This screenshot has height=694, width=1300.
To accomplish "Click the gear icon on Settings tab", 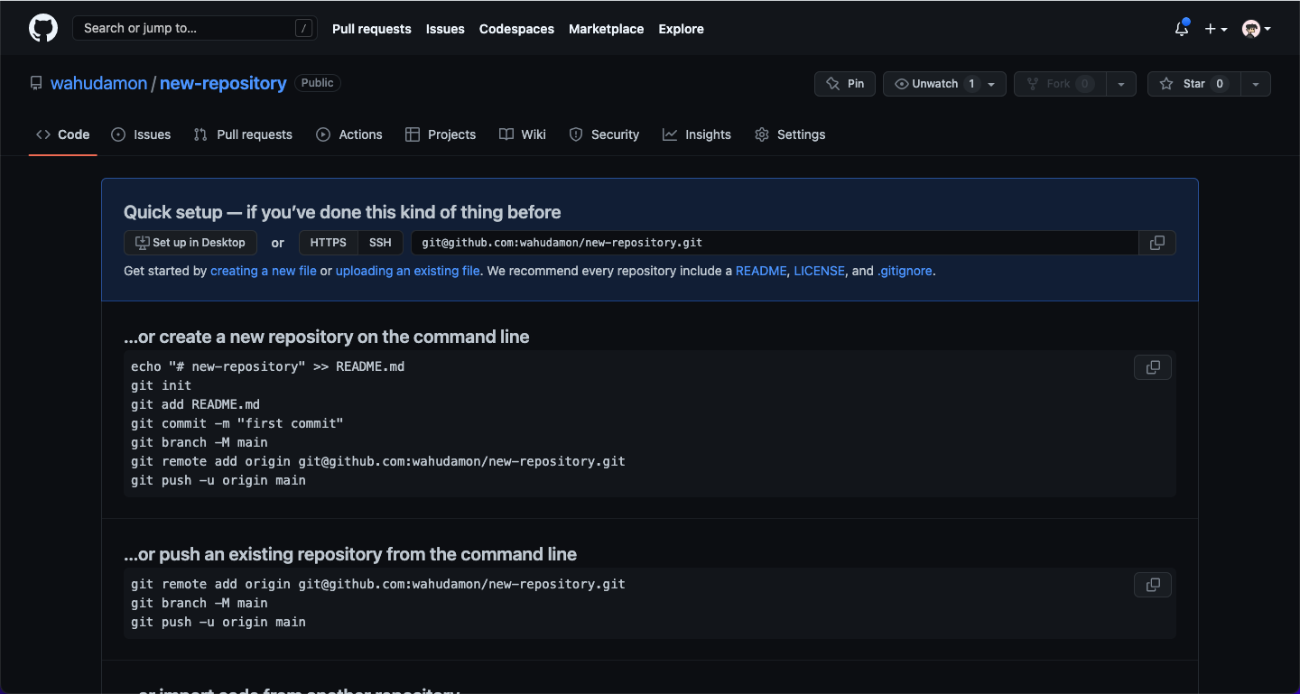I will [762, 134].
